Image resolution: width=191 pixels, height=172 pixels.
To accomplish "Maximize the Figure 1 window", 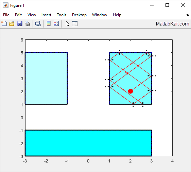I will tap(167, 5).
